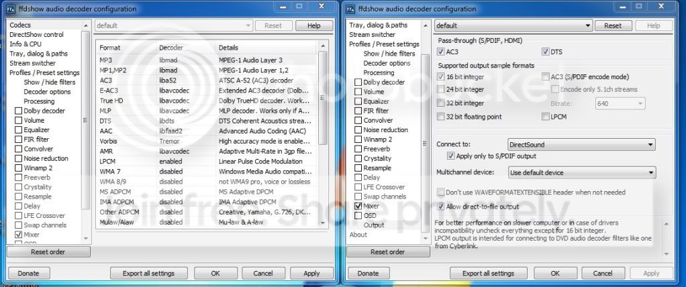Click OK in left window
This screenshot has width=686, height=287.
pyautogui.click(x=215, y=274)
